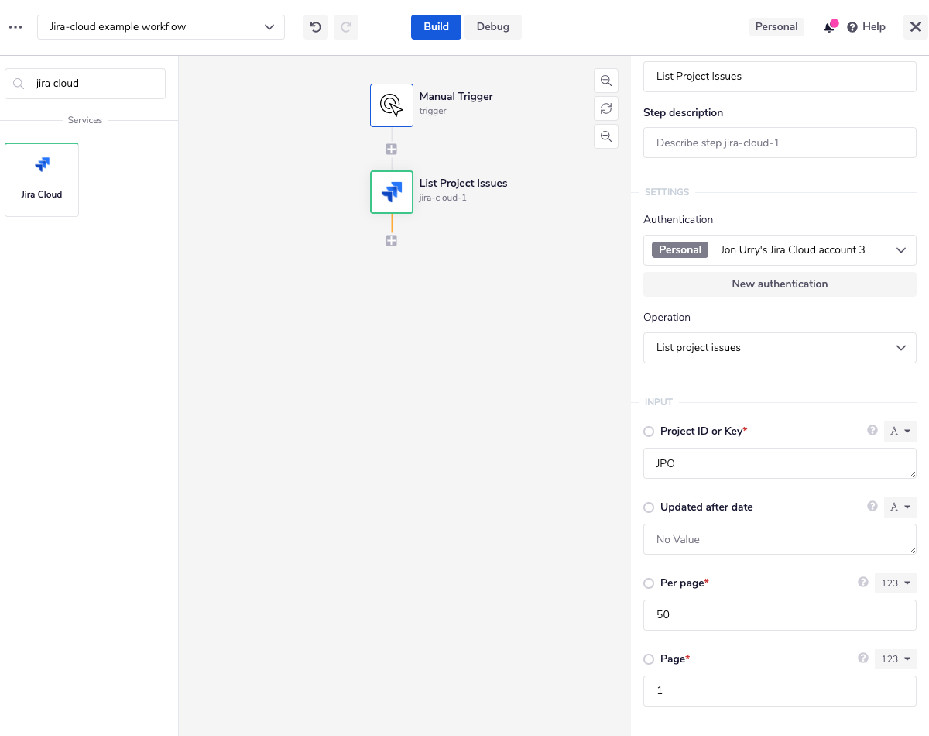The width and height of the screenshot is (929, 736).
Task: Open notifications via the bell icon
Action: click(x=828, y=26)
